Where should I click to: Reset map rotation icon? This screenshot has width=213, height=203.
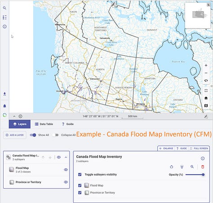pyautogui.click(x=206, y=80)
